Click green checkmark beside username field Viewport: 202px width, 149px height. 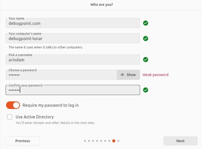(x=146, y=60)
